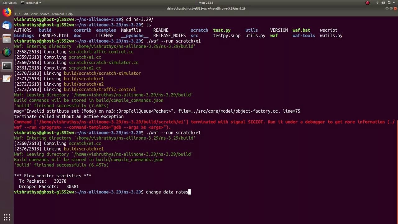
Task: Click the battery status icon
Action: coord(389,3)
